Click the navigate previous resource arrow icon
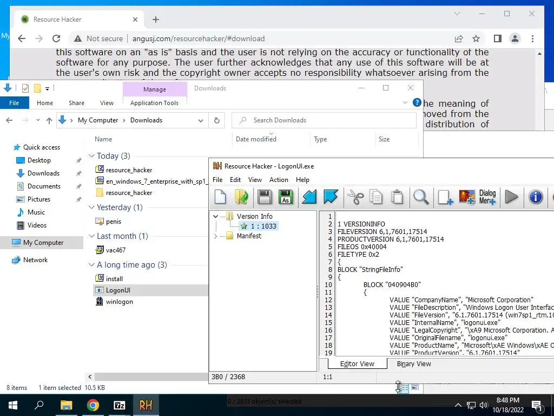 (309, 197)
